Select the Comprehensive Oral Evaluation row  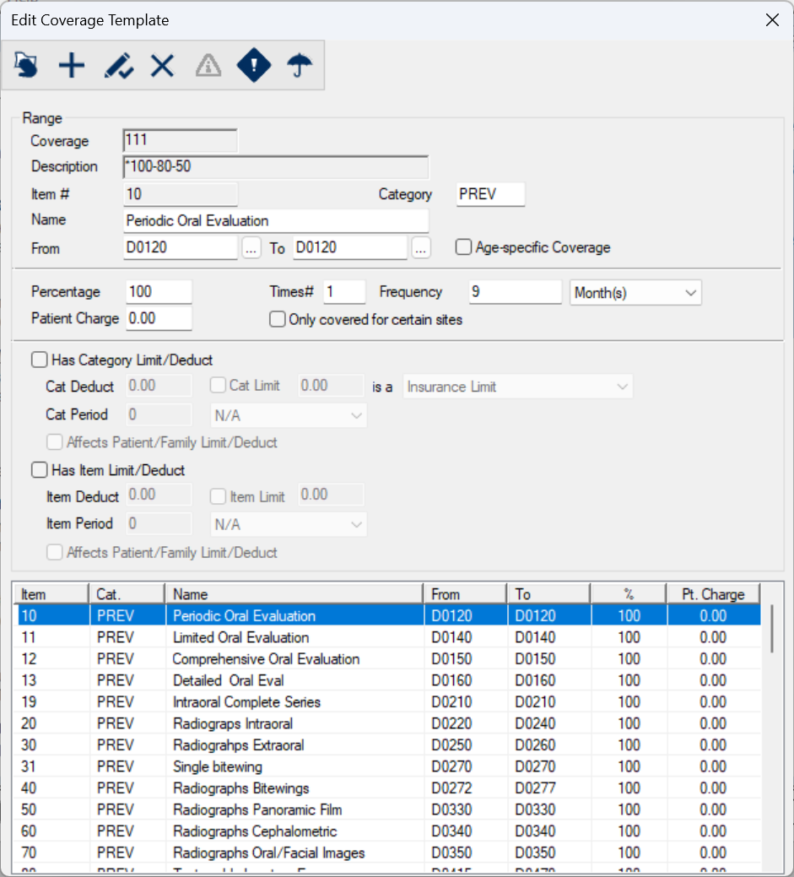pos(266,659)
